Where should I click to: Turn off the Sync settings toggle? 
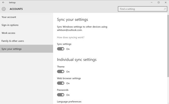pyautogui.click(x=61, y=49)
